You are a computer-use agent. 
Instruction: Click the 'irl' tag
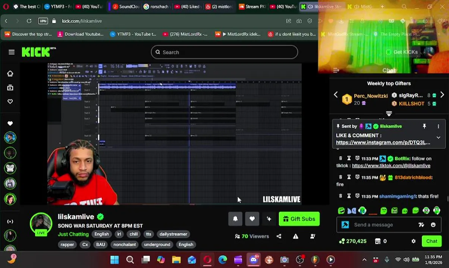tap(119, 234)
